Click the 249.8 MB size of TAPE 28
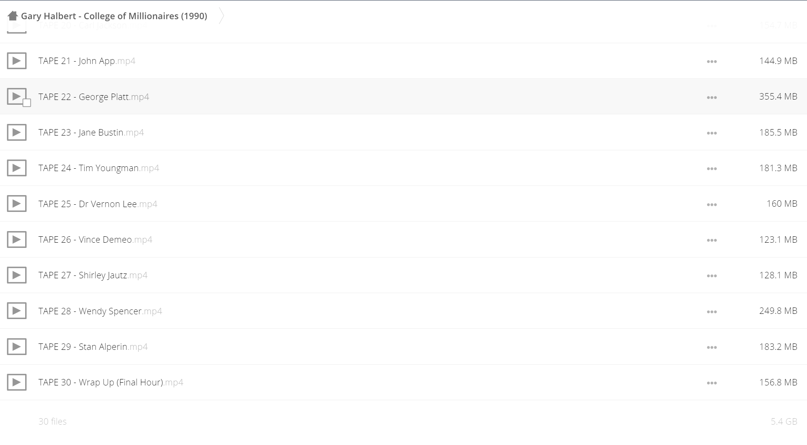The height and width of the screenshot is (445, 807). [x=778, y=311]
